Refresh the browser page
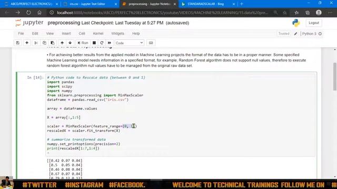 [x=28, y=13]
